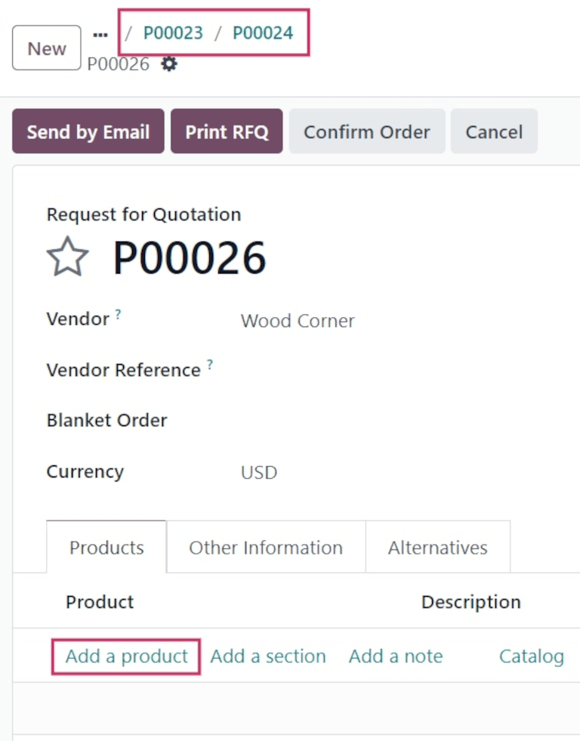
Task: Click Print RFQ button
Action: [227, 131]
